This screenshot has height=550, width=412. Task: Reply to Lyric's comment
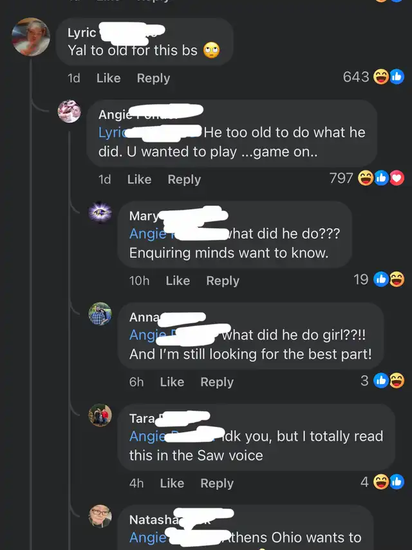(153, 78)
